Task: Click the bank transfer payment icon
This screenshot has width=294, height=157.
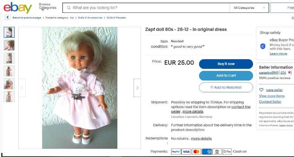Action: tap(217, 151)
